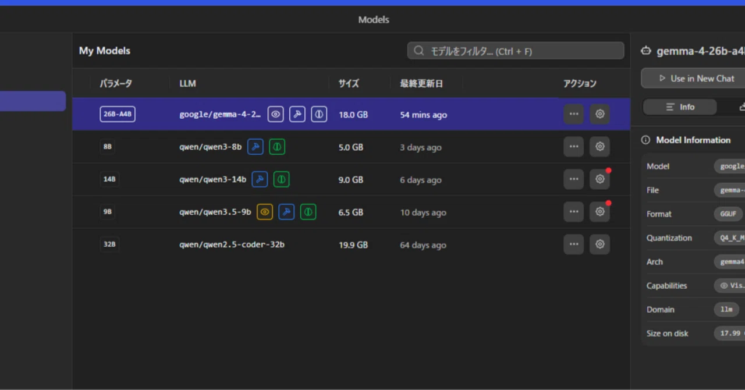Image resolution: width=745 pixels, height=390 pixels.
Task: Click the 54 mins ago date cell
Action: [424, 115]
